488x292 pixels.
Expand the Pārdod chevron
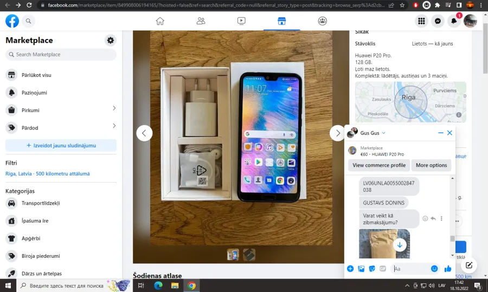coord(114,126)
